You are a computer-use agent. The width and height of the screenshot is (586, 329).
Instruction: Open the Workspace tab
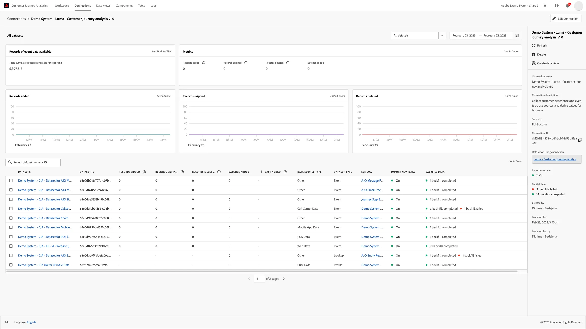coord(62,5)
